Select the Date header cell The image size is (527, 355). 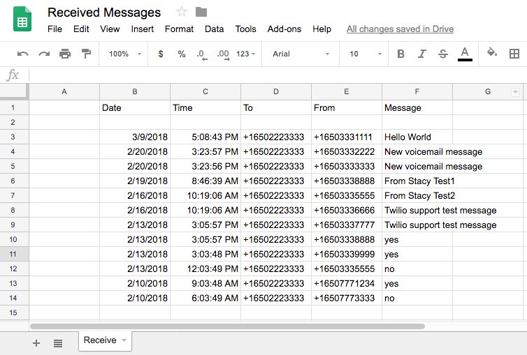coord(135,107)
